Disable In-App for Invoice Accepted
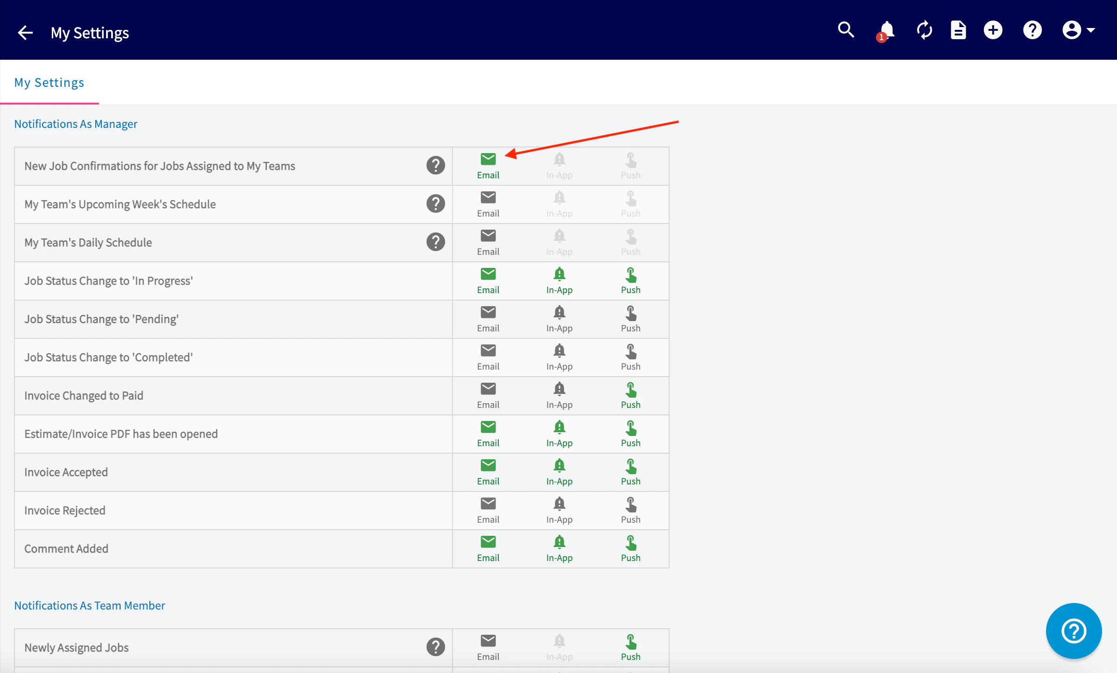Viewport: 1117px width, 673px height. 559,472
